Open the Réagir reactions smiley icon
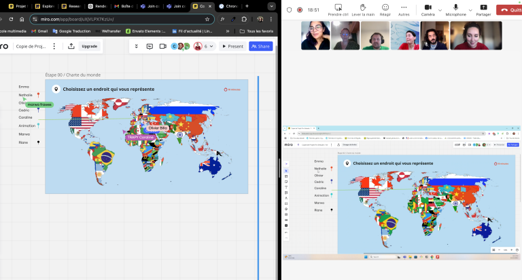 [384, 7]
